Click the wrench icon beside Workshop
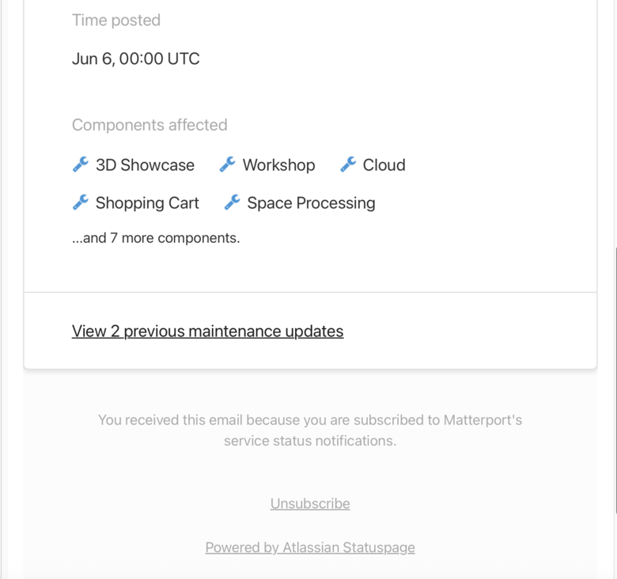The image size is (617, 579). click(228, 165)
